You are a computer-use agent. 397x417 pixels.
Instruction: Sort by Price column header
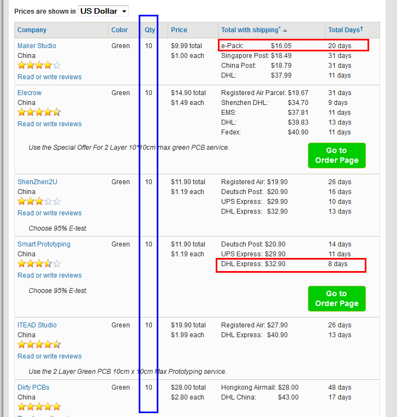click(x=179, y=30)
